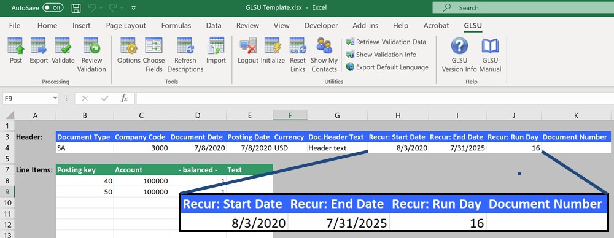The height and width of the screenshot is (238, 614).
Task: Switch to the Acrobat tab
Action: [x=436, y=25]
